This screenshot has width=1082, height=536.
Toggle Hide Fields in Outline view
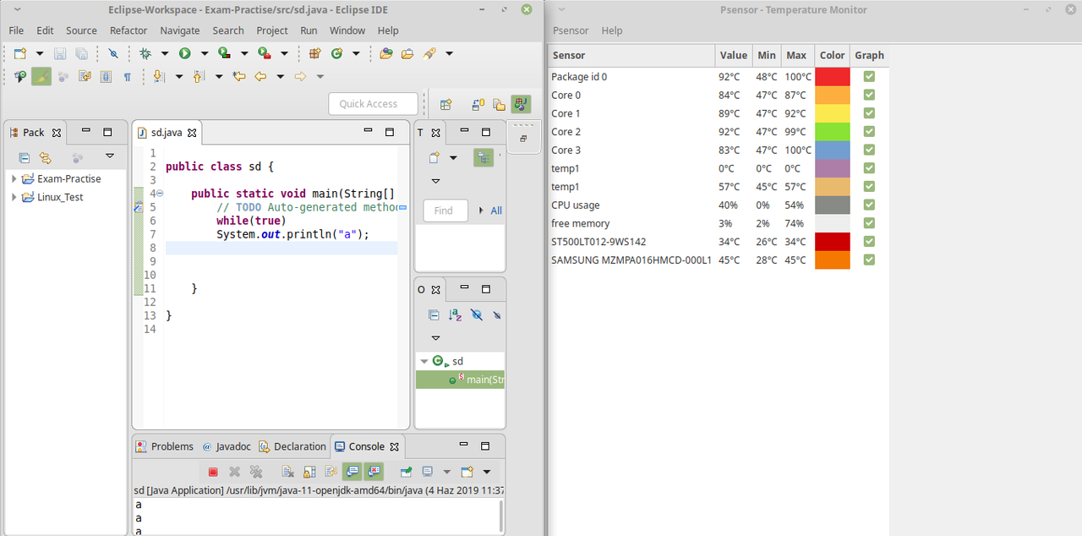pos(477,314)
